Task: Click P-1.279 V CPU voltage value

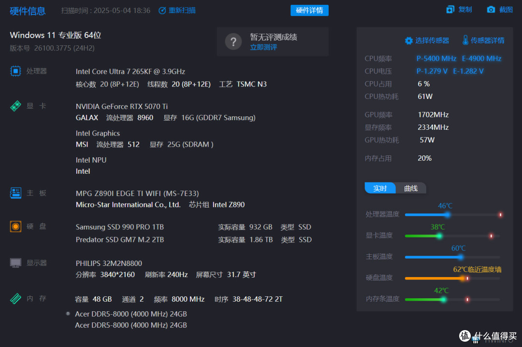Action: (x=432, y=71)
